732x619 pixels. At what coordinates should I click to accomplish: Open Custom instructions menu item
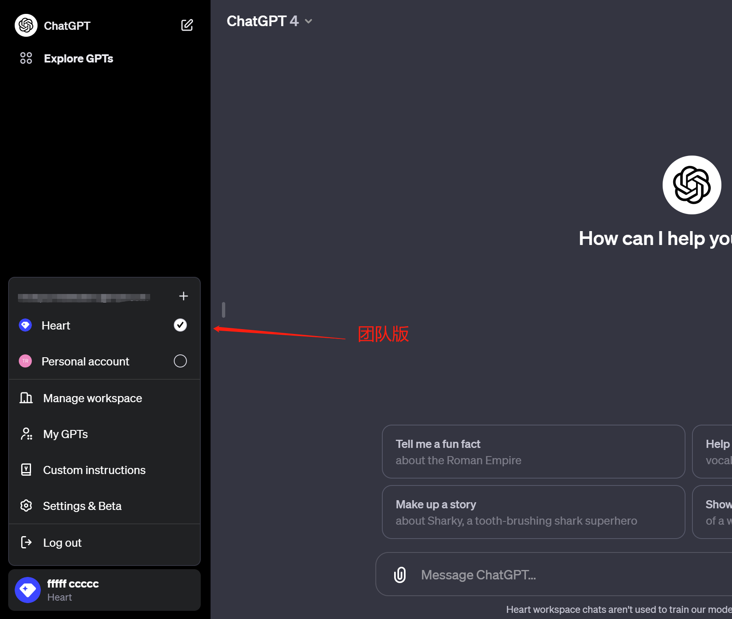click(x=104, y=470)
